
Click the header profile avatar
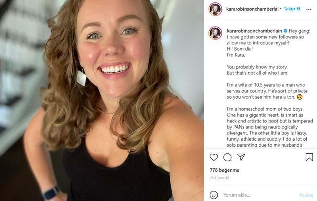click(x=216, y=9)
